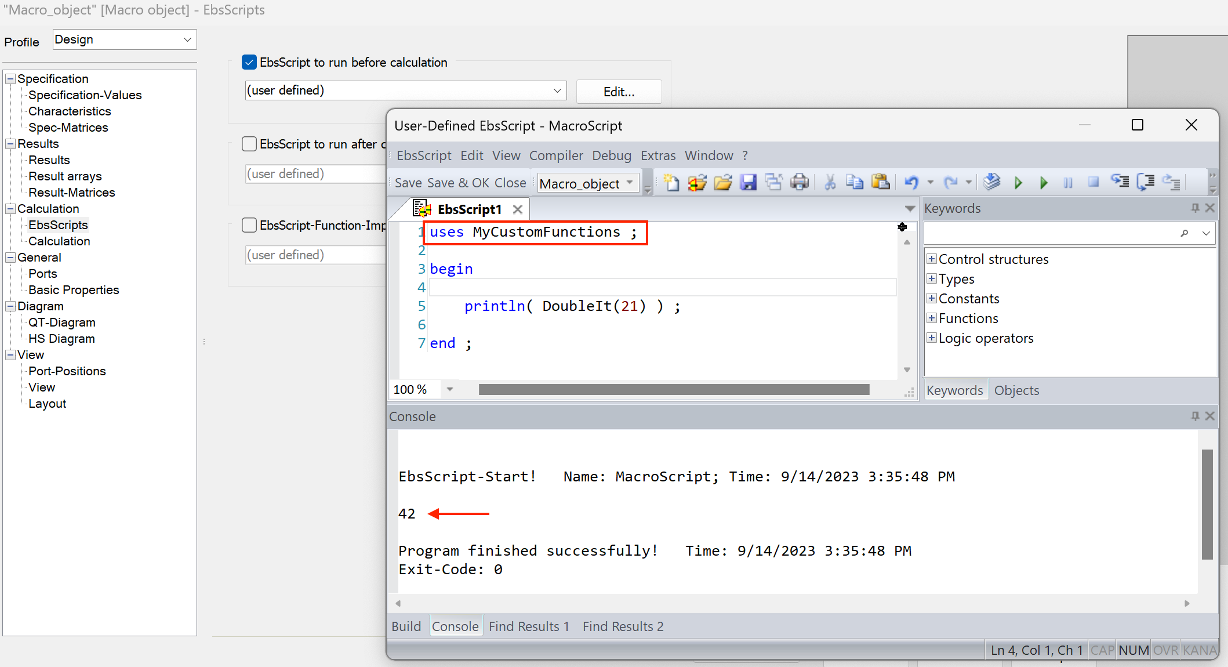Viewport: 1228px width, 667px height.
Task: Enable EbsScript-Function-Import checkbox
Action: [x=249, y=225]
